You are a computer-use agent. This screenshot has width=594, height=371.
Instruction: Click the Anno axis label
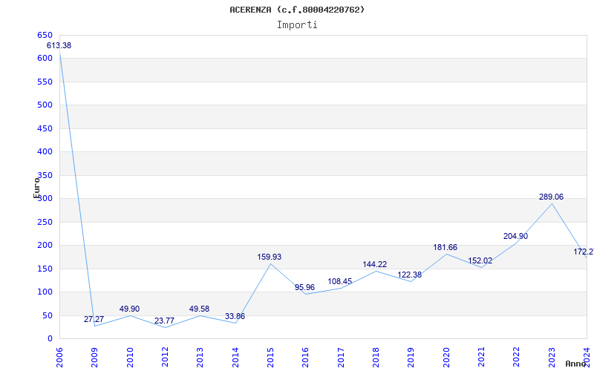point(576,364)
